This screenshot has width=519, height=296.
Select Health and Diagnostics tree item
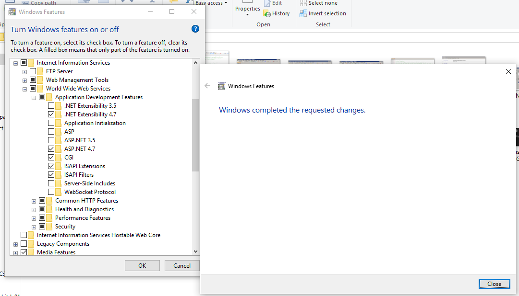pyautogui.click(x=84, y=209)
